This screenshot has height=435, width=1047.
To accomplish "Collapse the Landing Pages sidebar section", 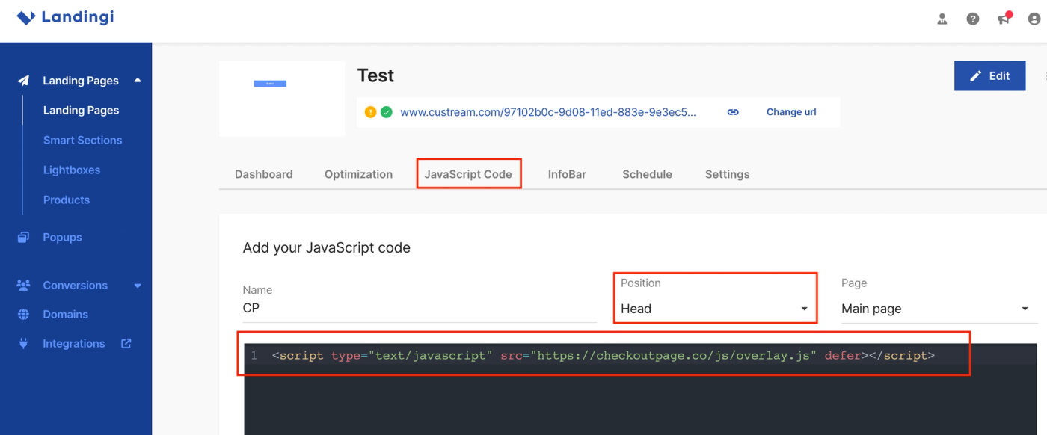I will [x=138, y=80].
